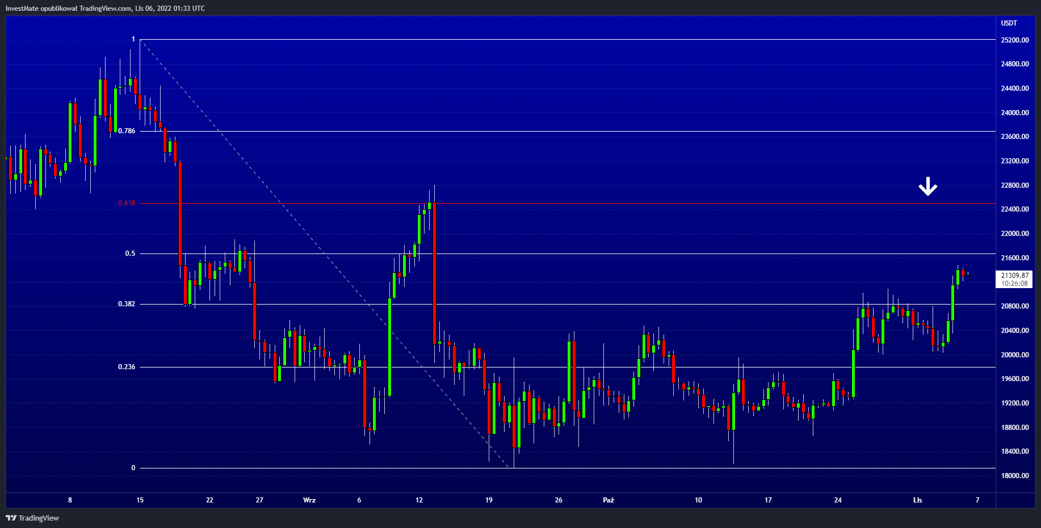Click date 7 on the time axis
This screenshot has width=1041, height=528.
tap(977, 500)
